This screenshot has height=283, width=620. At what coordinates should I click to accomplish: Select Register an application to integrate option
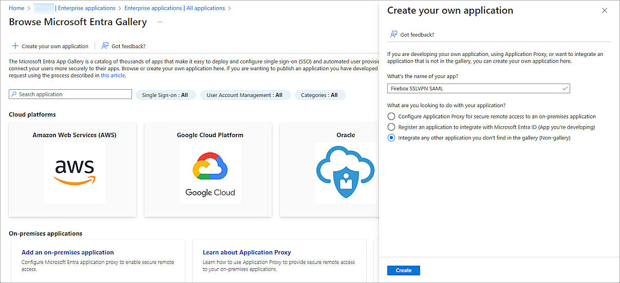coord(392,127)
